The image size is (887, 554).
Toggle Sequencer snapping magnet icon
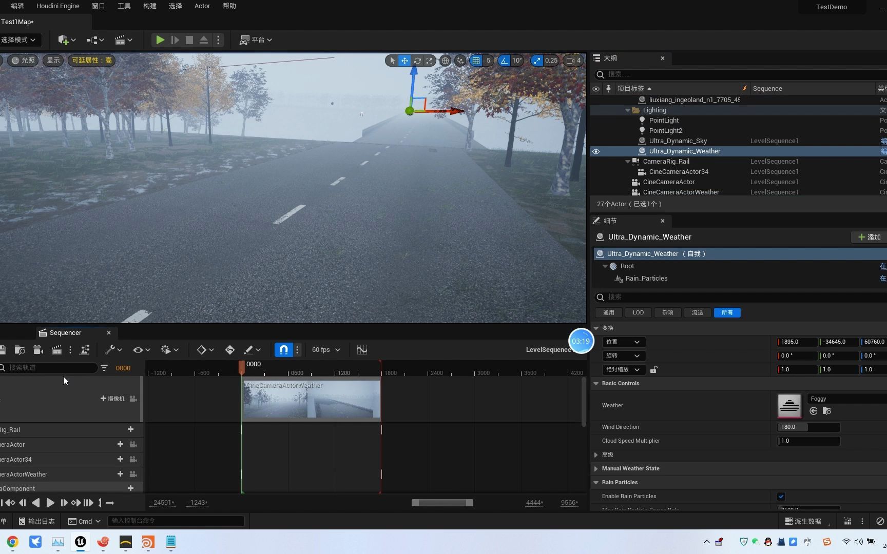[x=283, y=350]
